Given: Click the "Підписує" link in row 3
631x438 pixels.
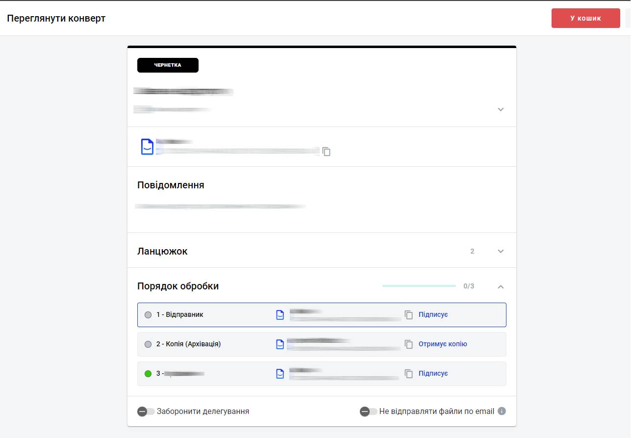Looking at the screenshot, I should pos(433,374).
